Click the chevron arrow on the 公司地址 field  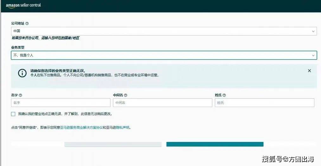point(313,31)
